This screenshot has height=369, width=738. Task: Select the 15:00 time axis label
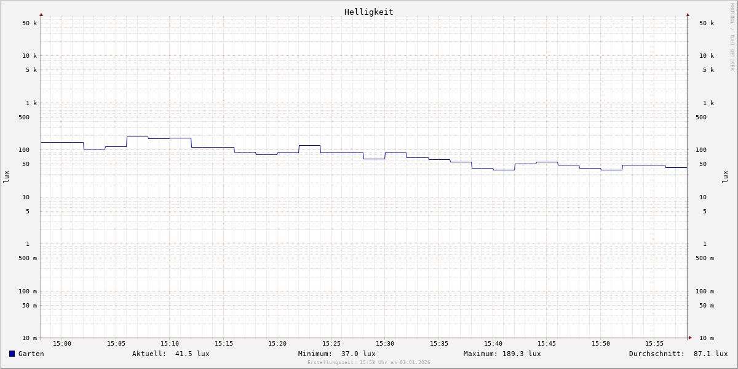[x=62, y=344]
